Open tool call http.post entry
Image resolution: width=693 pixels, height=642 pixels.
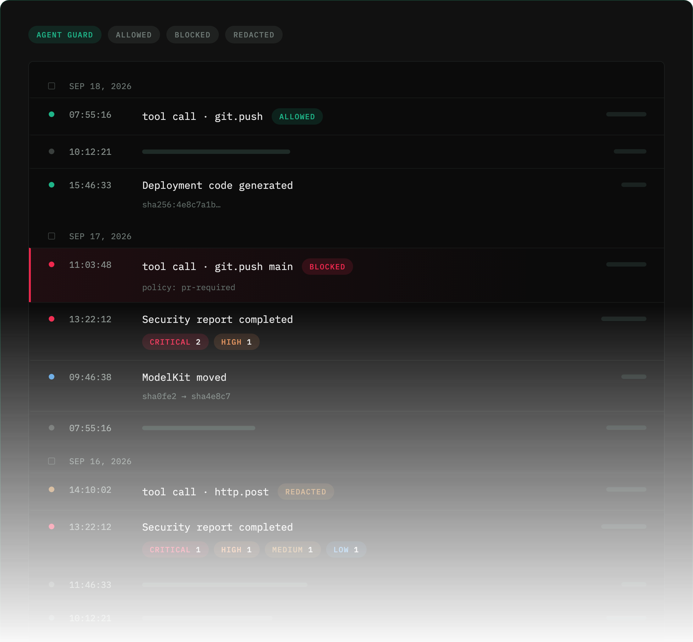pos(205,492)
